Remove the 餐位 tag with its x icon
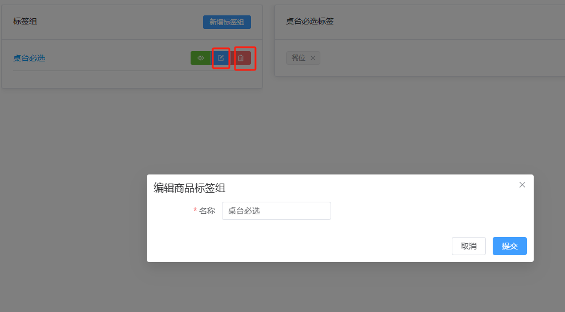This screenshot has height=312, width=565. [313, 58]
